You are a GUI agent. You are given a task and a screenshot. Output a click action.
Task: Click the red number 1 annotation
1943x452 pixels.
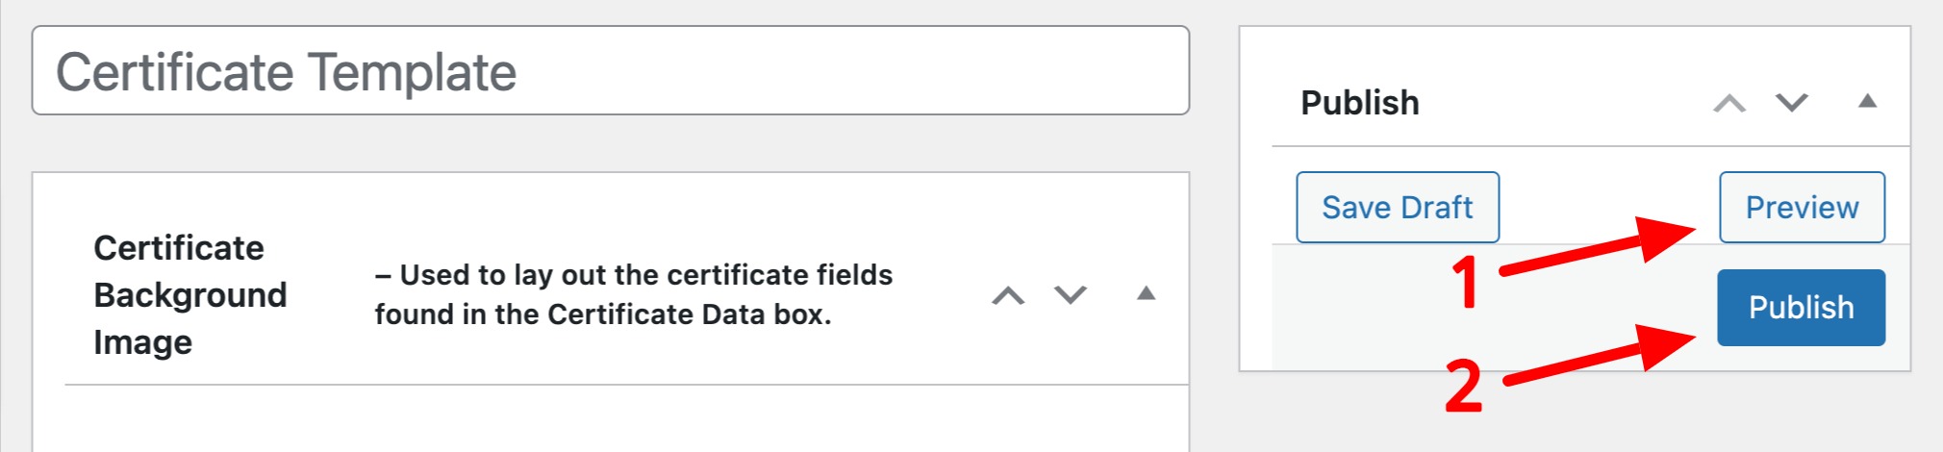click(1465, 283)
